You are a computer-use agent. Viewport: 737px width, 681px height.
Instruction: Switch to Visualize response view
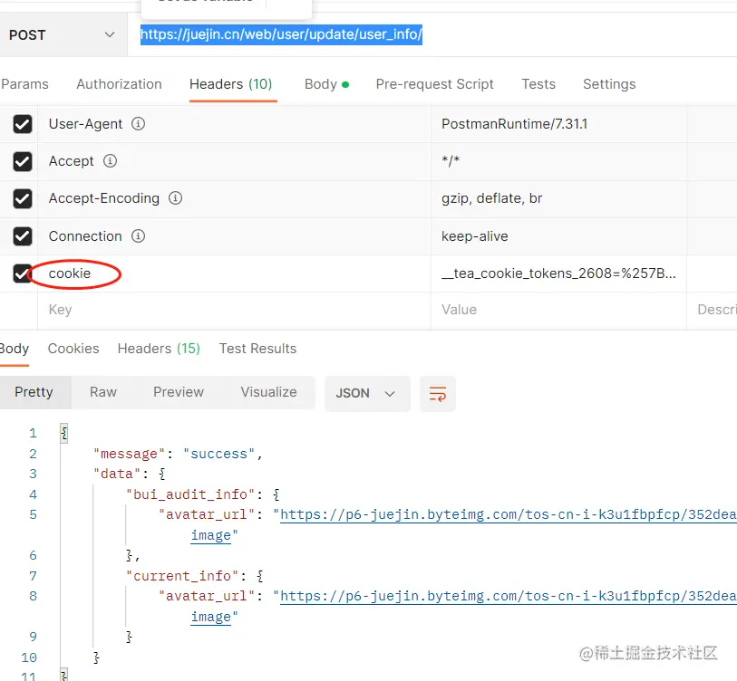pyautogui.click(x=269, y=393)
